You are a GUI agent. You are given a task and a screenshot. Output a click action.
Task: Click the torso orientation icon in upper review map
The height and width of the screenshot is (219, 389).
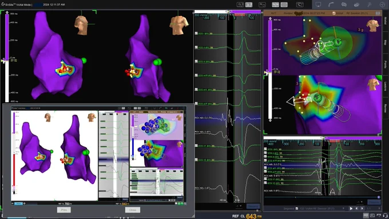(373, 26)
